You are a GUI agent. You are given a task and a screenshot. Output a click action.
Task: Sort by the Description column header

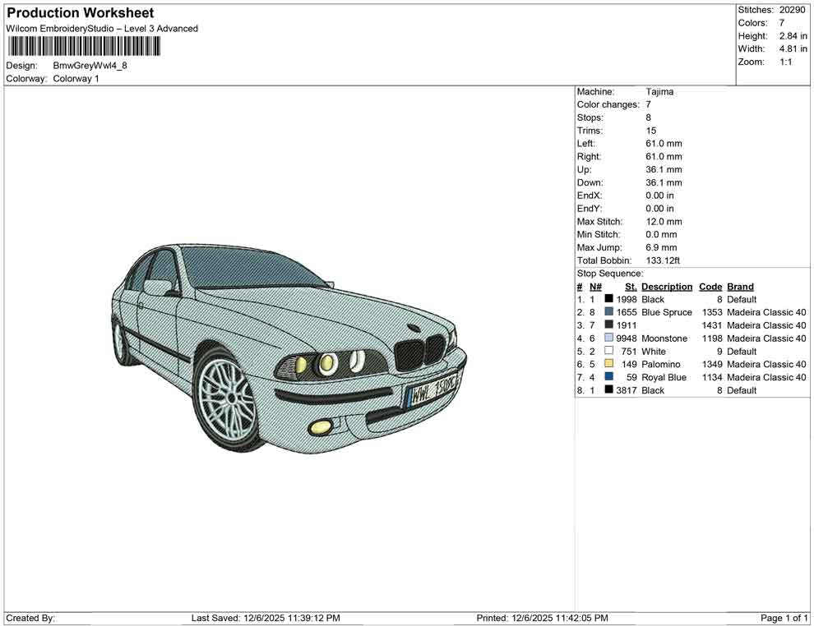coord(666,286)
